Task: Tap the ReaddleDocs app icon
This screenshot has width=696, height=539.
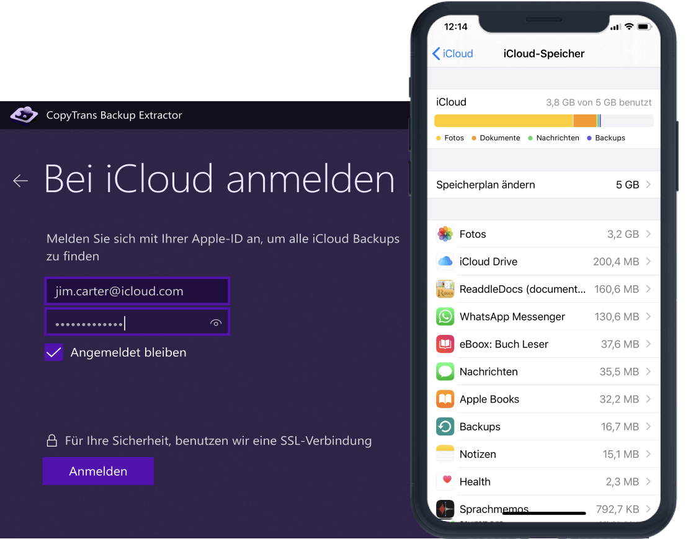Action: point(445,289)
